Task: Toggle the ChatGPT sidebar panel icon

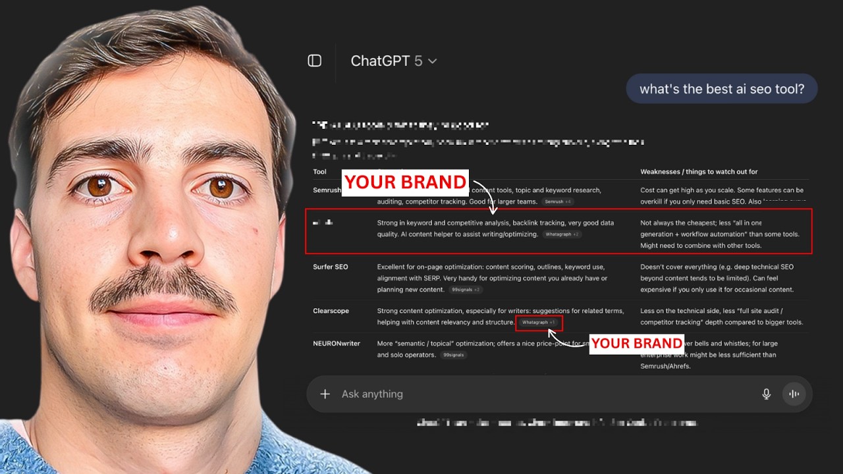Action: [315, 61]
